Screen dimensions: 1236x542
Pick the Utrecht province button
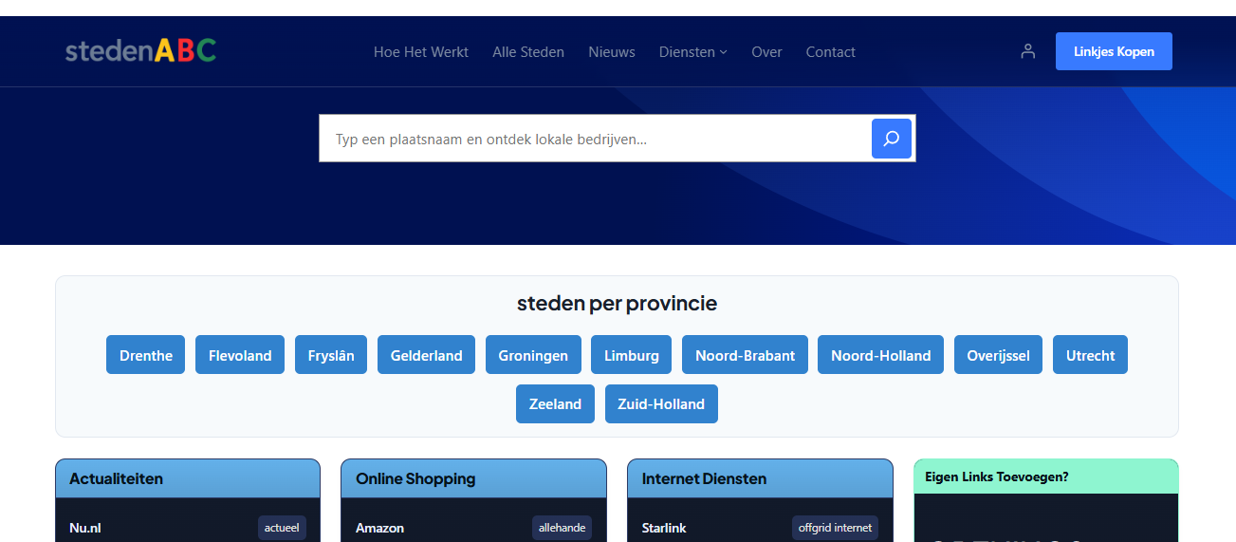[x=1090, y=355]
